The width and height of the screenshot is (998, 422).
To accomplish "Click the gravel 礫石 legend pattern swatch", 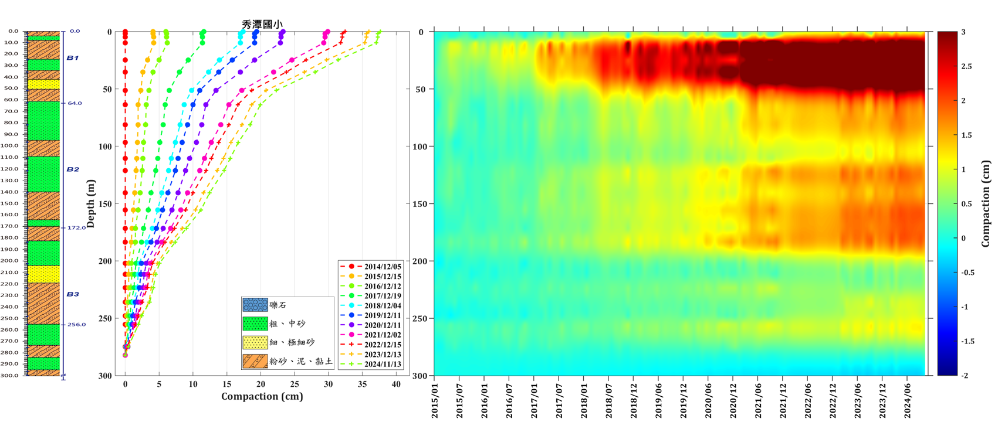I will pyautogui.click(x=255, y=305).
